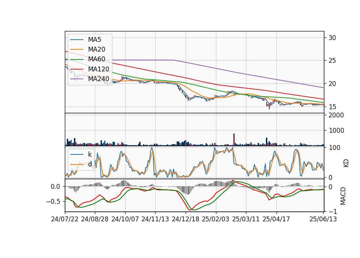Click the blue MA5 legend line sample
Viewport: 360px width, 258px height.
(x=76, y=40)
